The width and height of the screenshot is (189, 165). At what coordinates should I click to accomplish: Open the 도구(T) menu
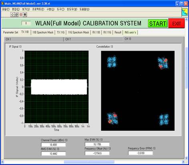pos(60,9)
